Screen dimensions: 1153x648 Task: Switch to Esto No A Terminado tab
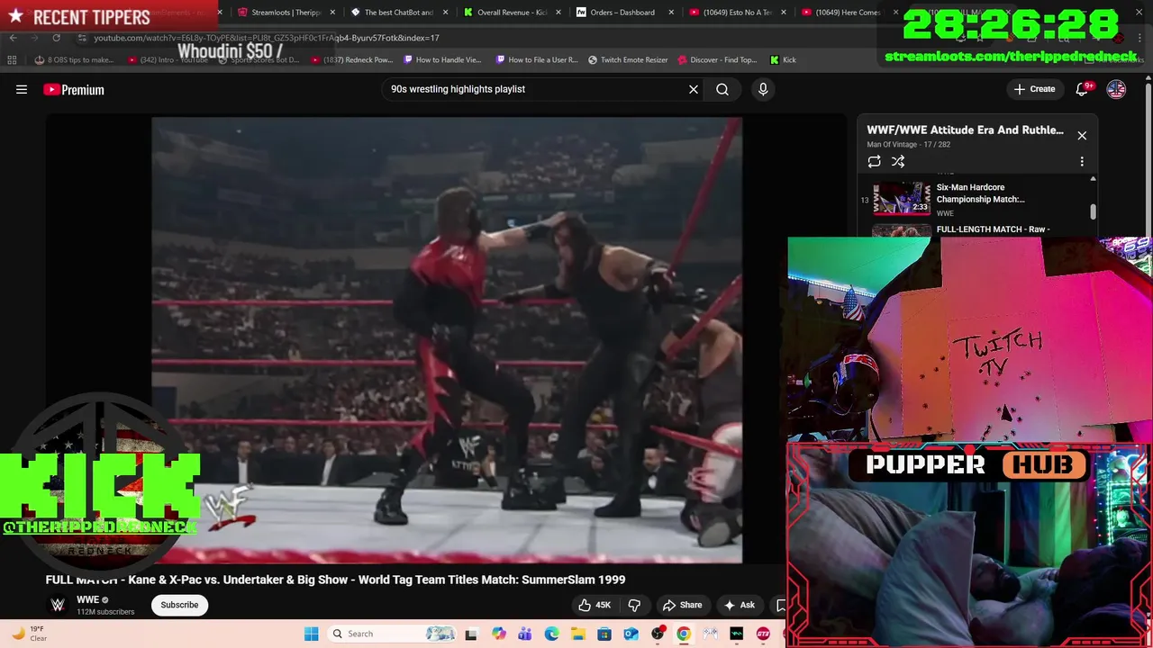pos(737,13)
